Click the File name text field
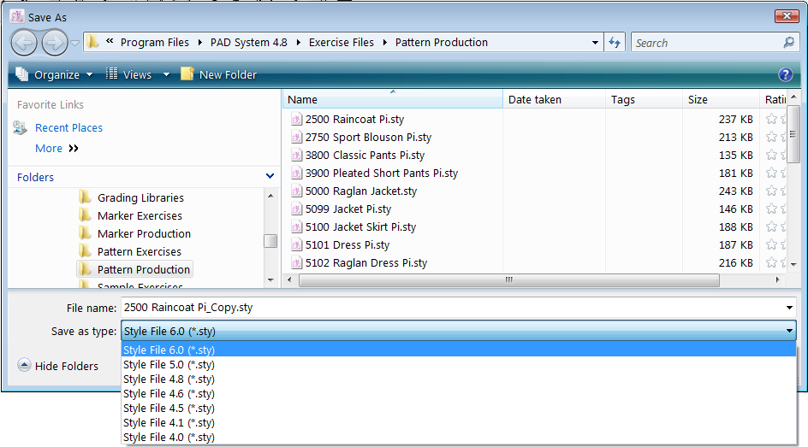Viewport: 808px width, 447px height. point(452,308)
